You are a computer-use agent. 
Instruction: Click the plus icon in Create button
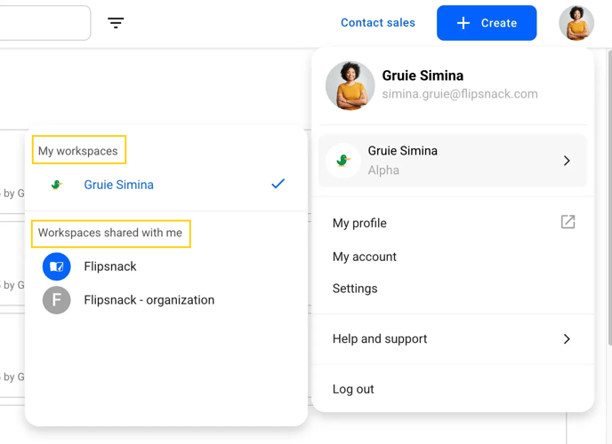pos(463,23)
